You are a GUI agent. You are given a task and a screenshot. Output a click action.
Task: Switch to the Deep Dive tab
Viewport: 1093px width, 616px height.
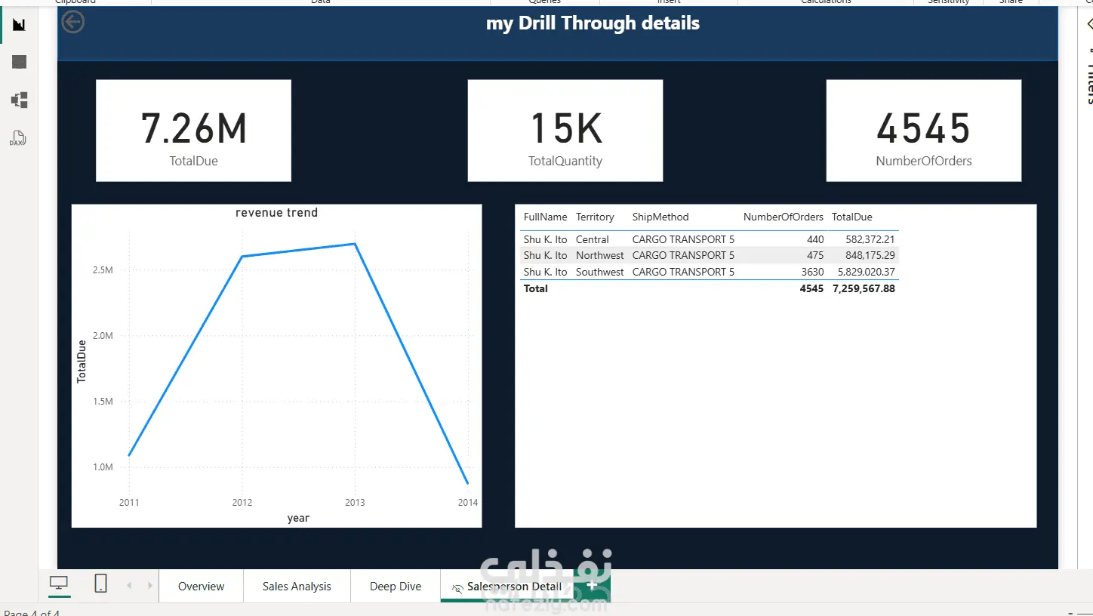[x=396, y=586]
